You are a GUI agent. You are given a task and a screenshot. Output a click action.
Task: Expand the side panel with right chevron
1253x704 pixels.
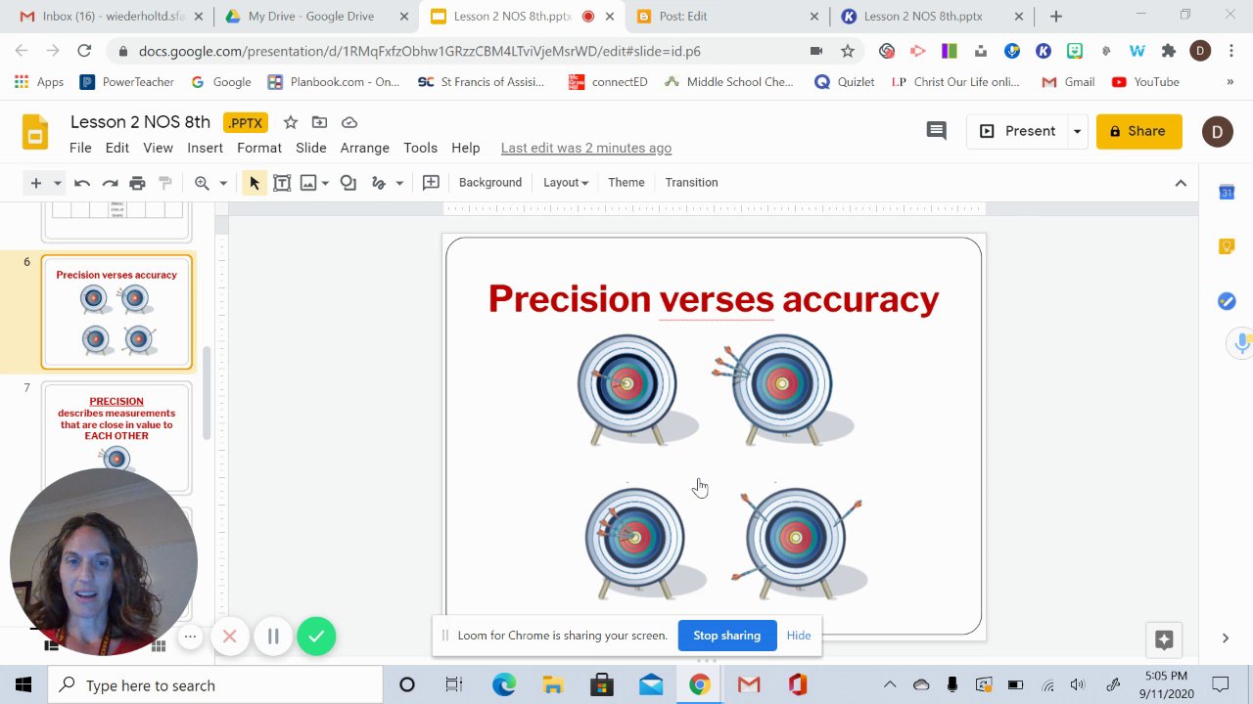coord(1226,638)
